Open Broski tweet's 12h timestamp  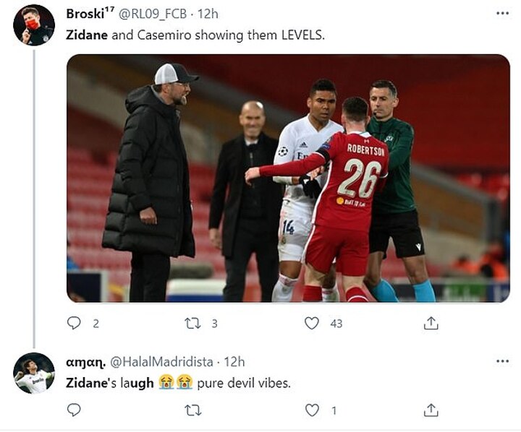(x=208, y=14)
